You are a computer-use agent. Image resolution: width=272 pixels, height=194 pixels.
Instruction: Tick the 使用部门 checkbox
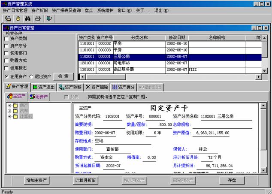click(x=6, y=53)
